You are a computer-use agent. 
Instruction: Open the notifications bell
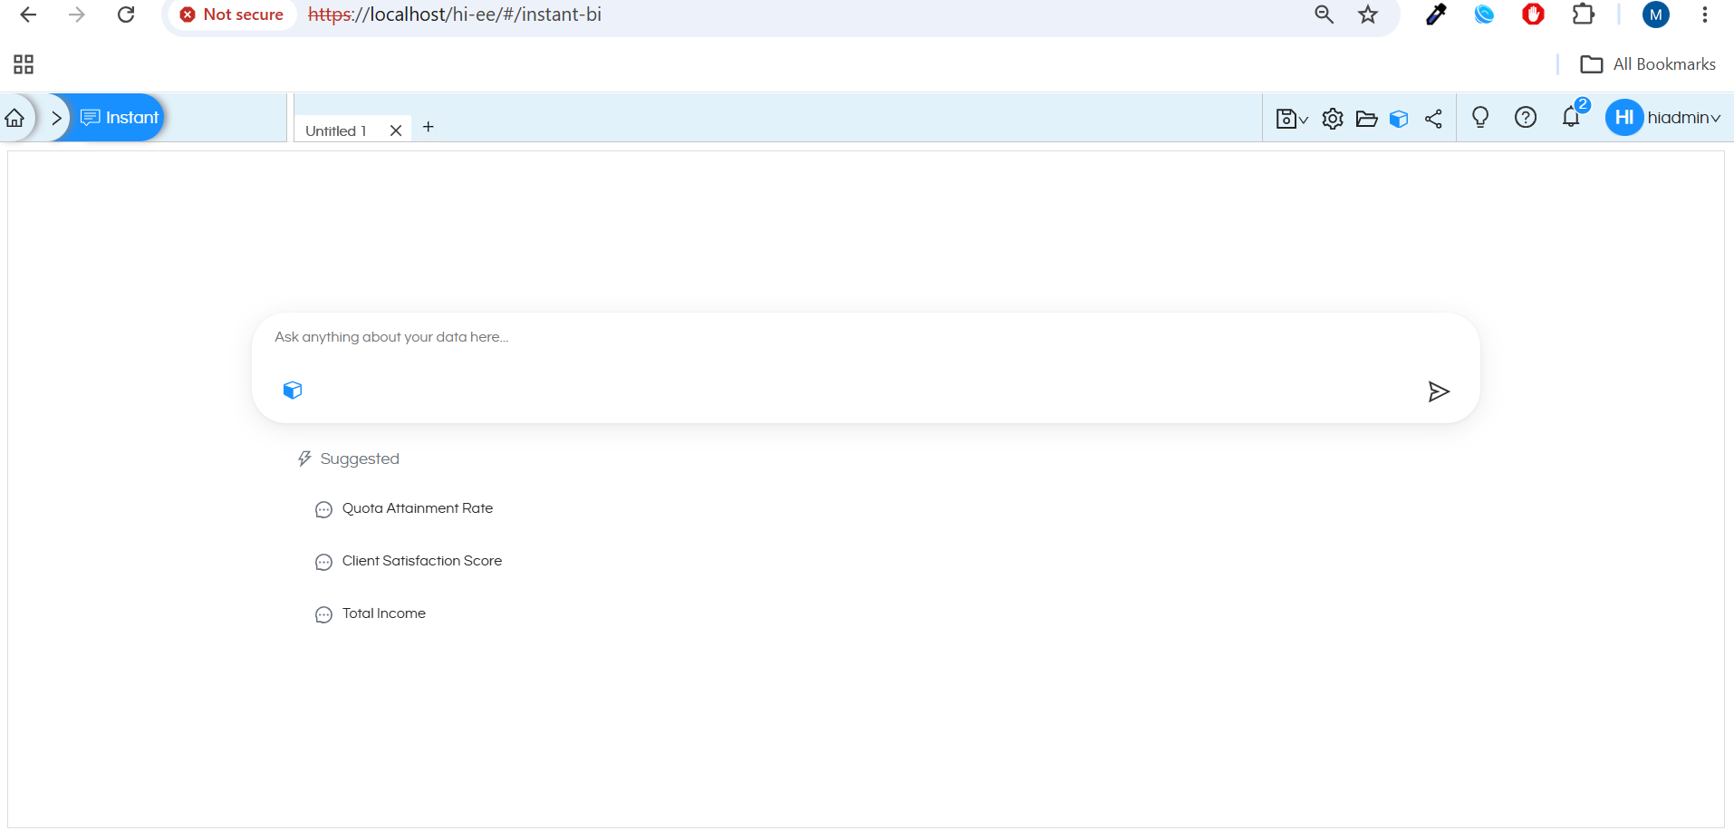click(1572, 116)
